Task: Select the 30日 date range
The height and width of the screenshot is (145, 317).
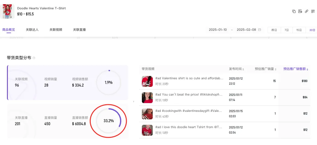Action: (312, 30)
